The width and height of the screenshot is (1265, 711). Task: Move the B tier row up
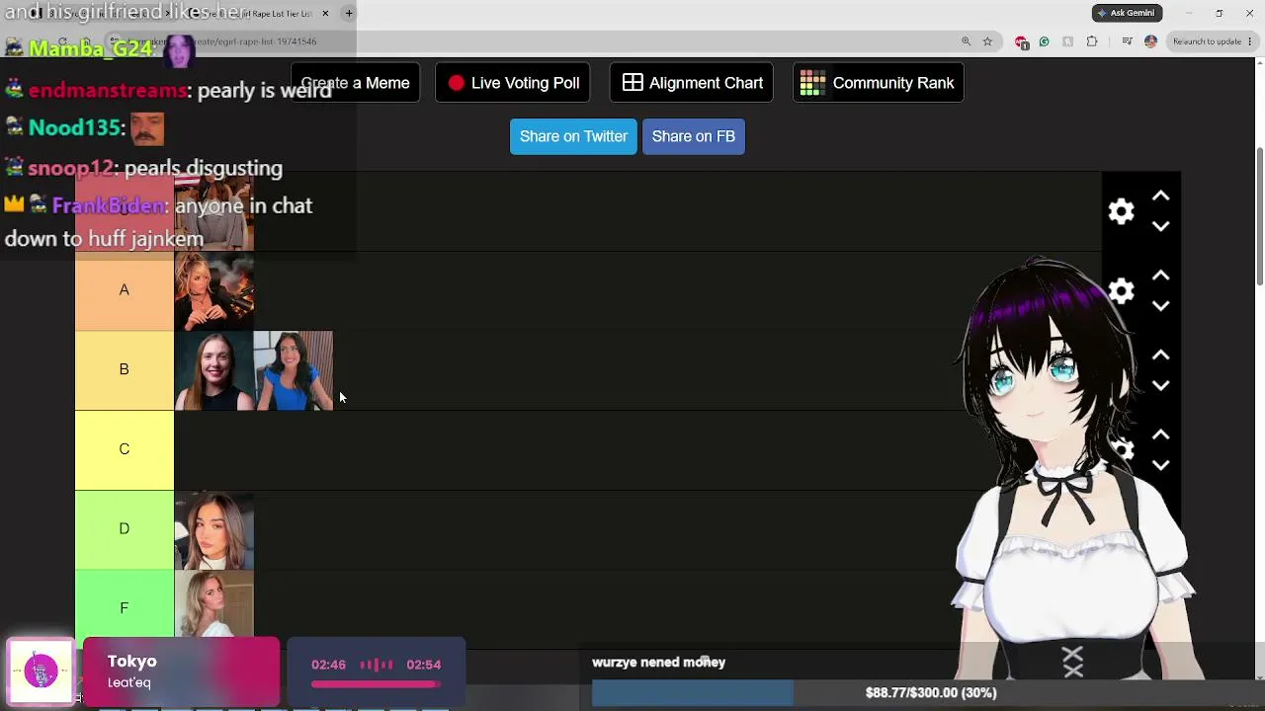[x=1160, y=355]
